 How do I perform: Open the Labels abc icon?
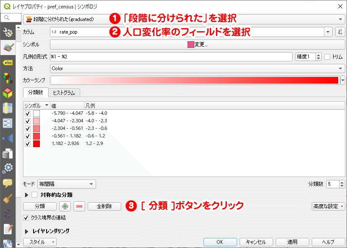tap(8, 63)
